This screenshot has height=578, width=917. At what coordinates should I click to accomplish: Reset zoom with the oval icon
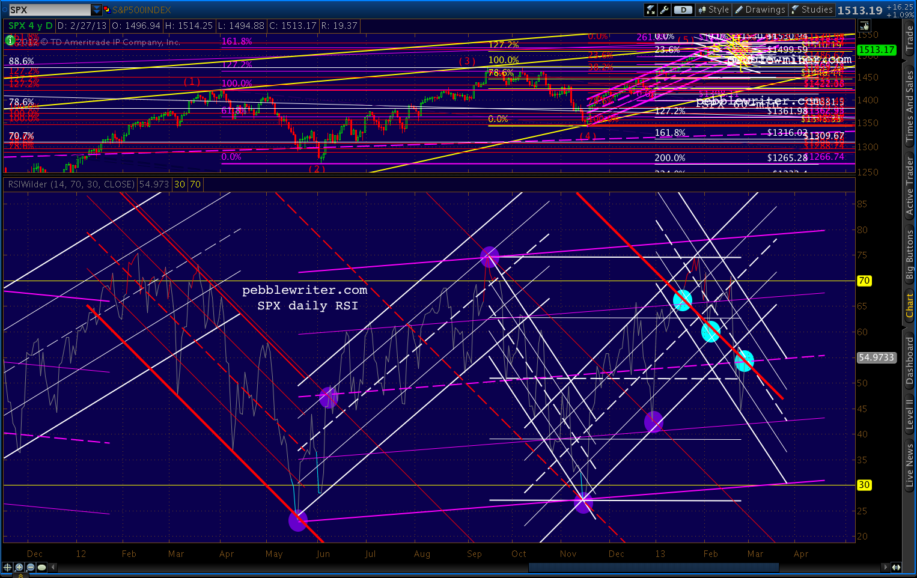point(41,567)
